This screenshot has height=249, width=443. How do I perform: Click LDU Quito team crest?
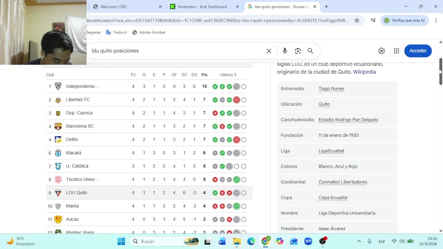58,193
